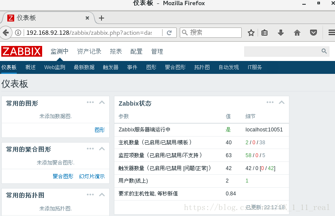Collapse the Zabbix状态 widget
335x216 pixels.
[x=282, y=103]
